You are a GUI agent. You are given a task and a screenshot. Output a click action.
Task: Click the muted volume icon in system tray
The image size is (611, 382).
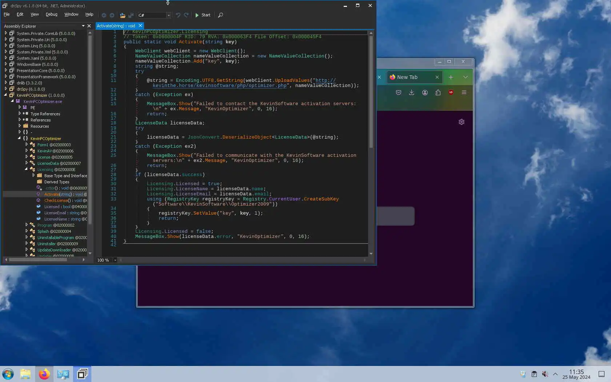click(x=545, y=374)
